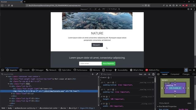Expand the third div col-lg-4 node
The width and height of the screenshot is (196, 110).
(10, 101)
